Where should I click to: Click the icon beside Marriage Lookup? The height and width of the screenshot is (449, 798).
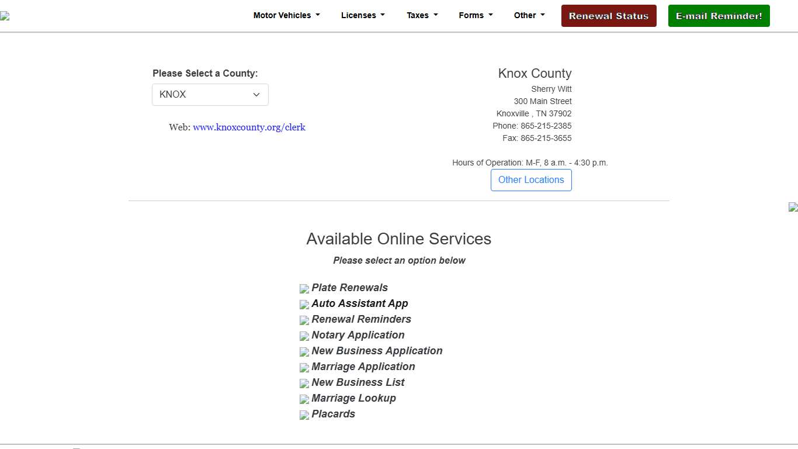point(304,399)
